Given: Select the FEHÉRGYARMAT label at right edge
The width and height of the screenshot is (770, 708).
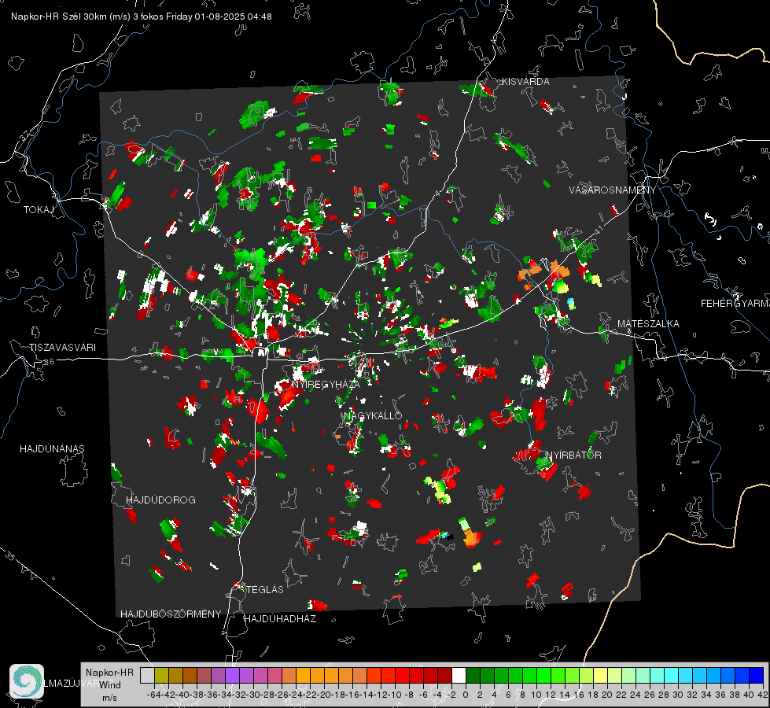Looking at the screenshot, I should pos(735,304).
